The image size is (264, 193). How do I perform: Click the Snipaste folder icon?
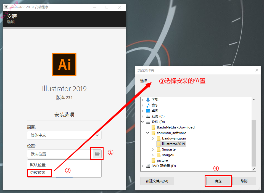click(159, 149)
